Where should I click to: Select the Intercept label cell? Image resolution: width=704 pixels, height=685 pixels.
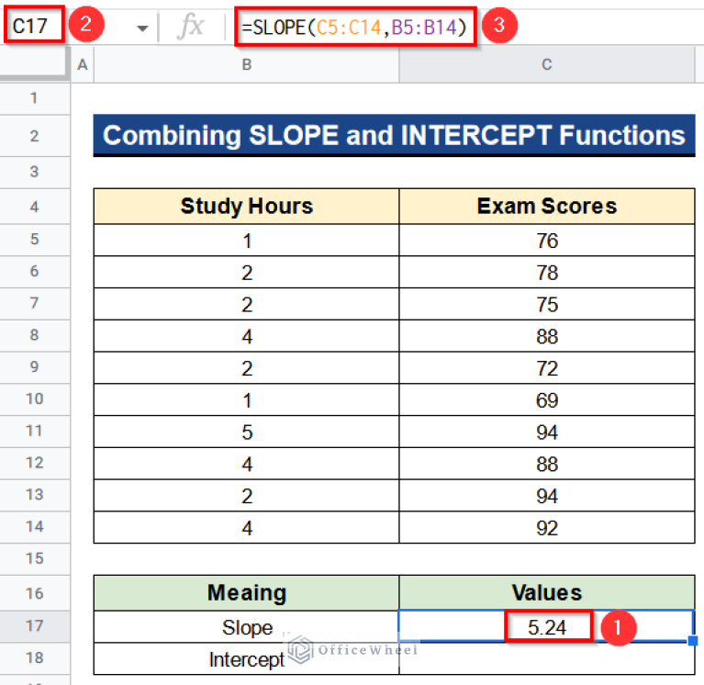pos(246,659)
